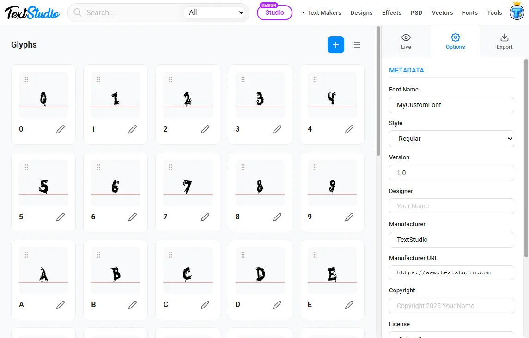Edit glyph 0 with pencil icon

61,129
